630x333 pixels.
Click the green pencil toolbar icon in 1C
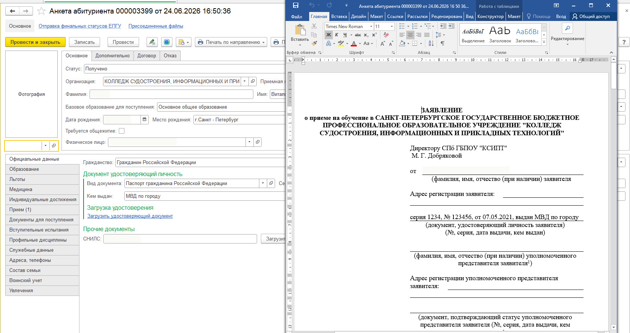[152, 42]
